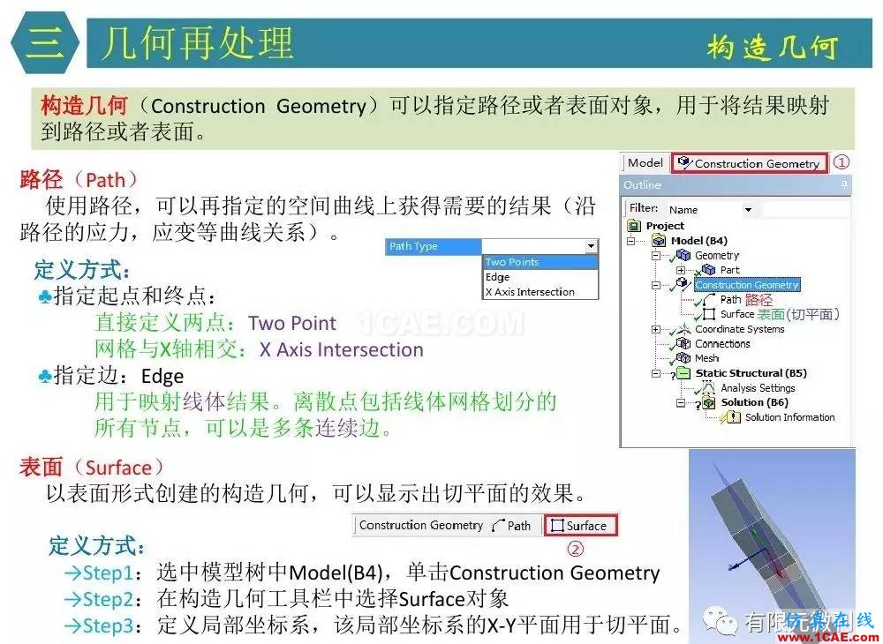
Task: Expand the Coordinate Systems node
Action: (x=655, y=329)
